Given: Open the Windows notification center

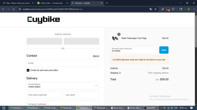Looking at the screenshot, I should [x=191, y=108].
